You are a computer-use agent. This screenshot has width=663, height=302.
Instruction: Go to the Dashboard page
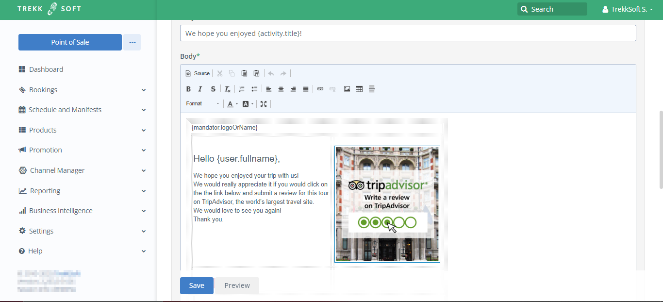click(x=46, y=69)
